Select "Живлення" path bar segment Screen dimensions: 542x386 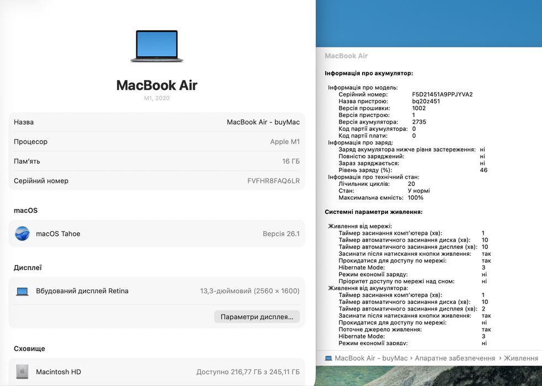520,358
